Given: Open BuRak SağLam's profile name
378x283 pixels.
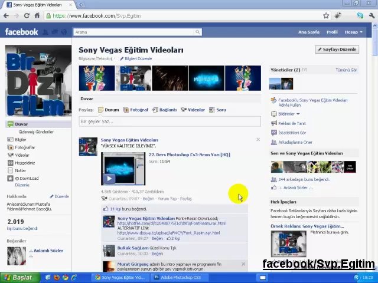Looking at the screenshot, I should pyautogui.click(x=133, y=248).
